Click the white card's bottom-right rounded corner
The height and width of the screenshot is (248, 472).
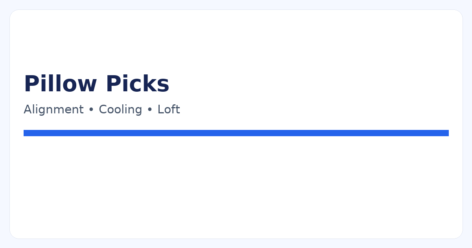point(459,235)
